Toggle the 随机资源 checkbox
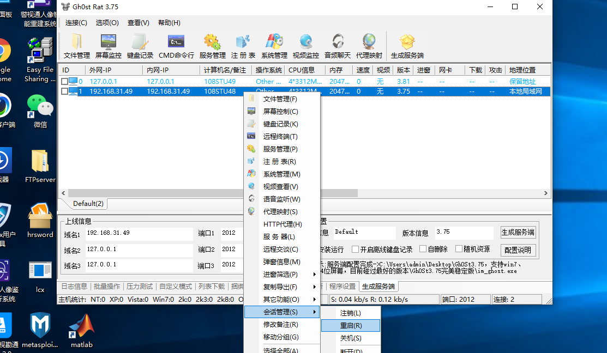The height and width of the screenshot is (353, 607). 459,248
